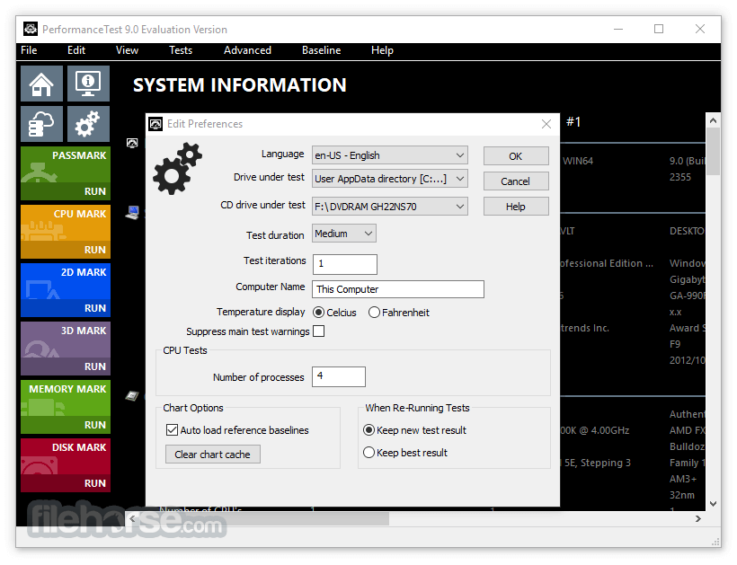This screenshot has width=737, height=565.
Task: Run the 3D Mark test tile
Action: 66,349
